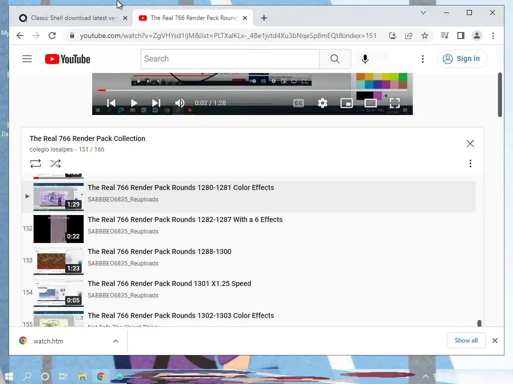Toggle loop playlist button

pos(36,163)
